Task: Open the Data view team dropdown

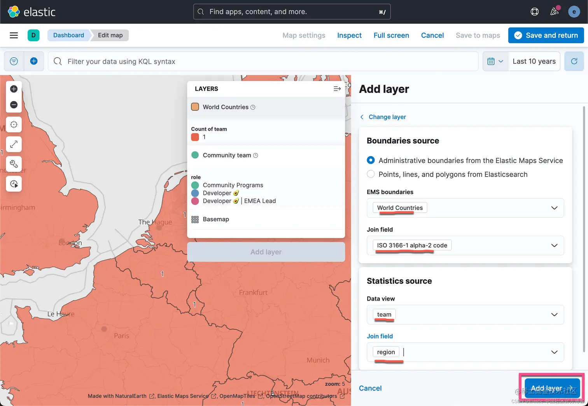Action: 465,315
